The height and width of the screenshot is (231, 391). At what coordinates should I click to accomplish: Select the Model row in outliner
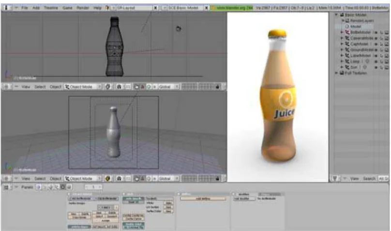click(x=355, y=27)
